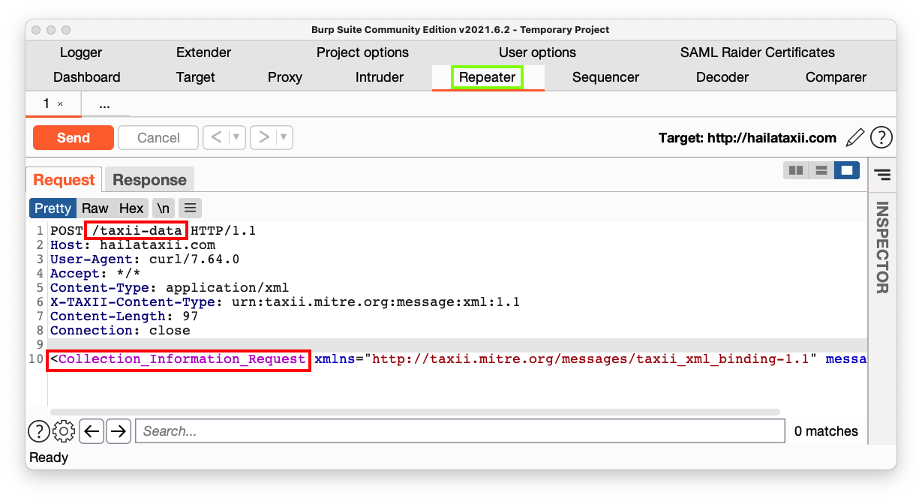The width and height of the screenshot is (922, 501).
Task: Open history back dropdown arrow
Action: tap(237, 138)
